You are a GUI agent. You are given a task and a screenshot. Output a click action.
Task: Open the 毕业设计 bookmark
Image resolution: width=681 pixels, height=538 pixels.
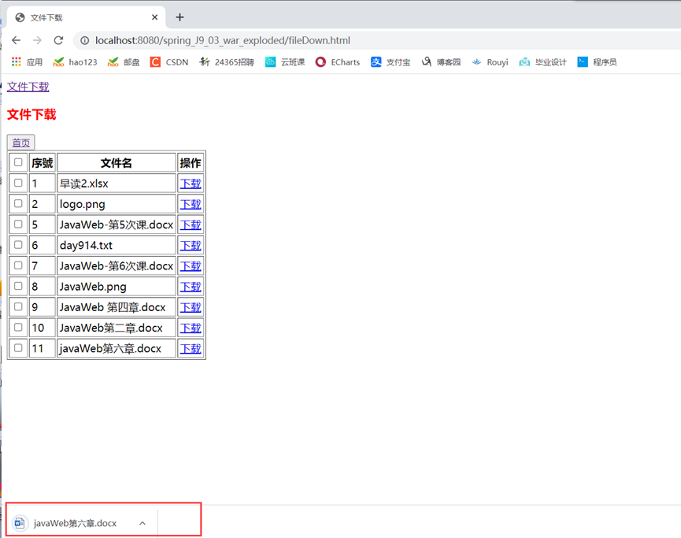(542, 62)
